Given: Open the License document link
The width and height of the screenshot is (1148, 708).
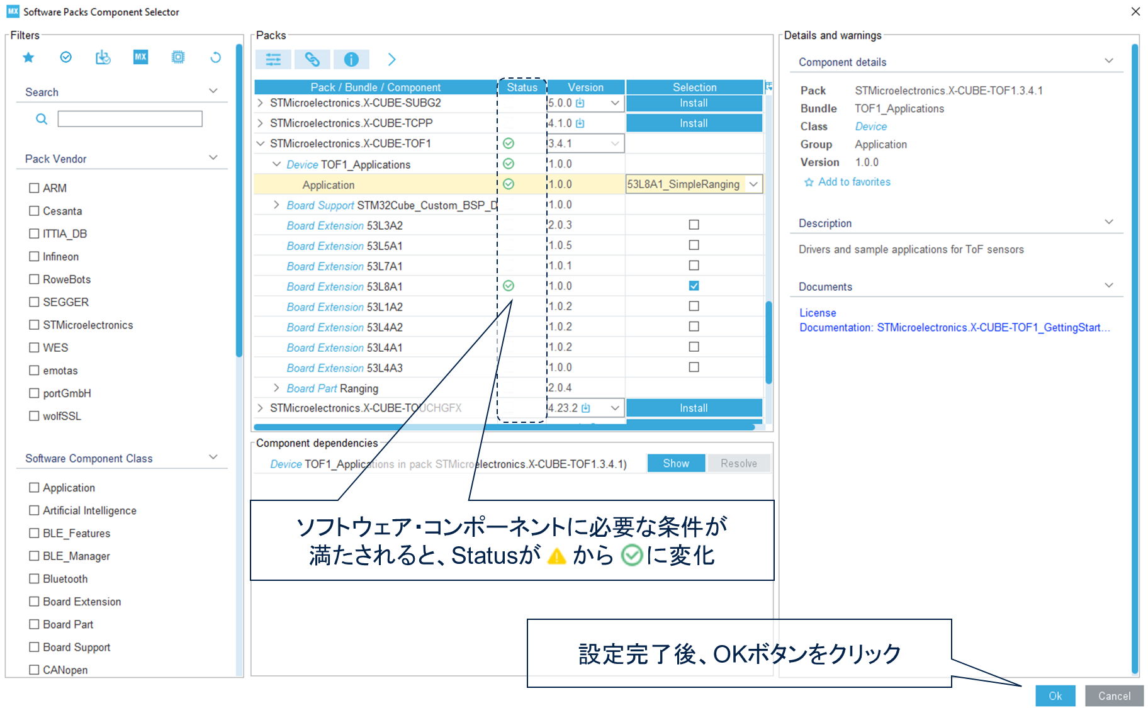Looking at the screenshot, I should tap(818, 313).
